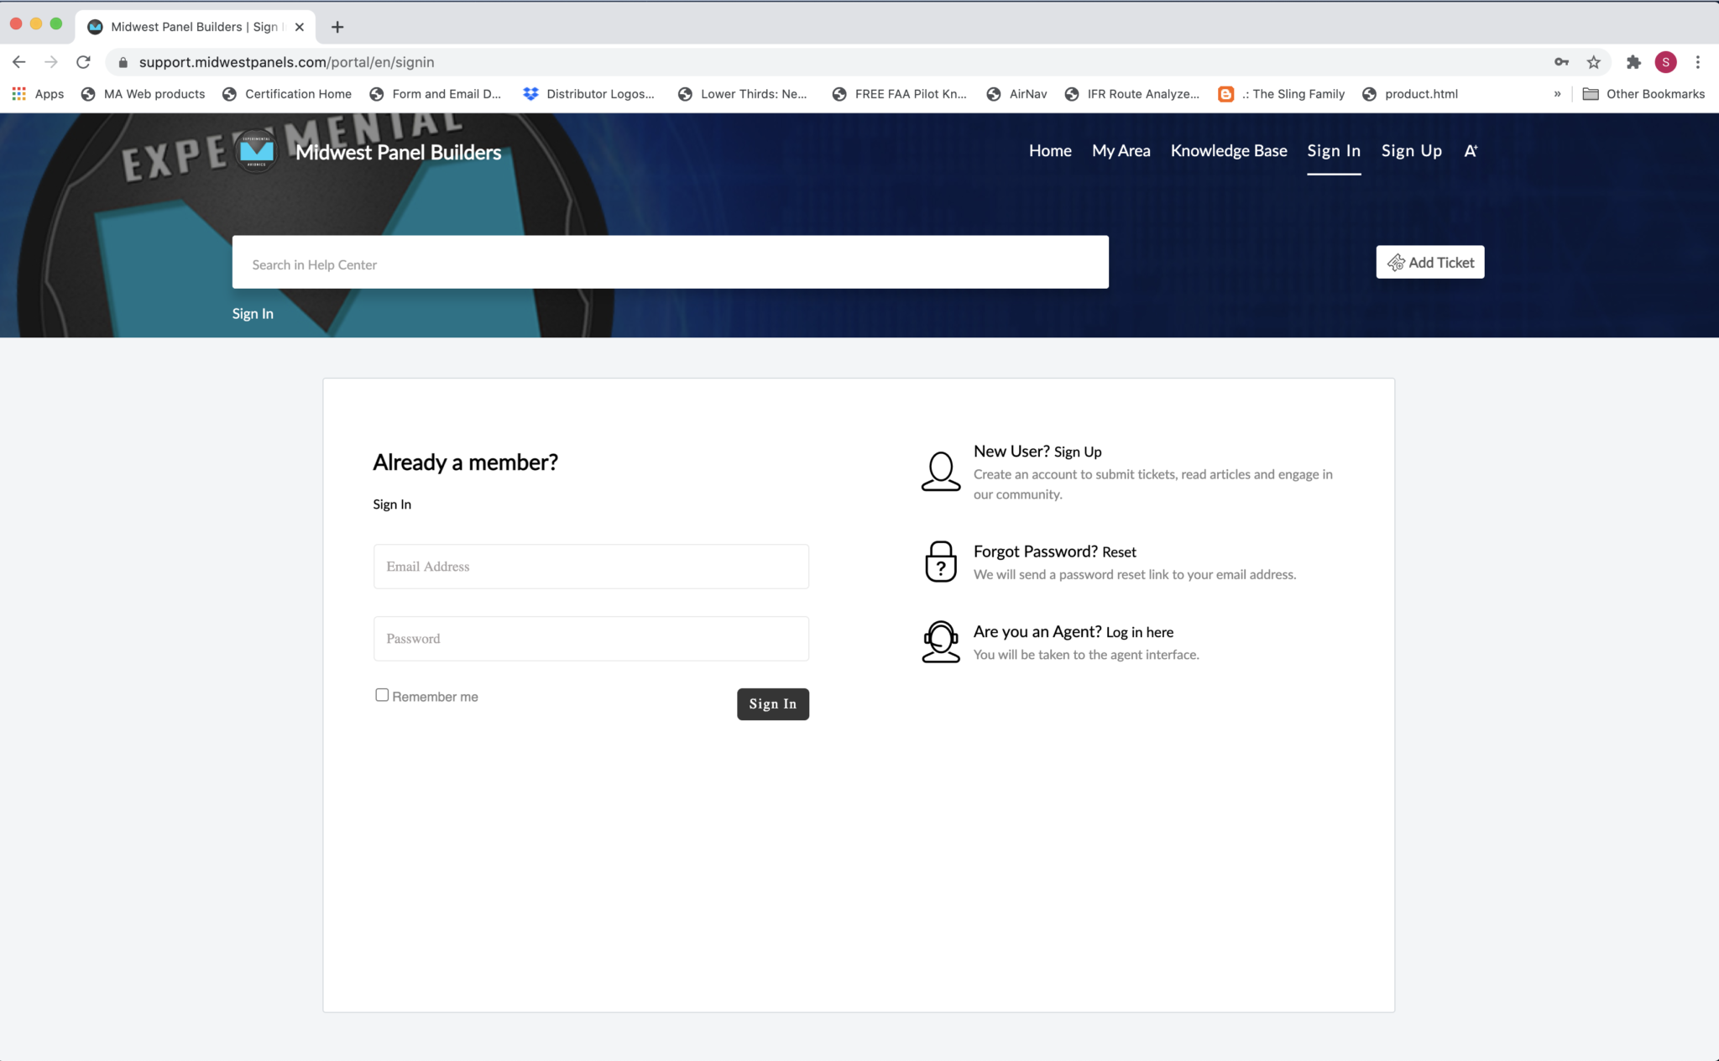1719x1061 pixels.
Task: Open the Other Bookmarks folder
Action: tap(1643, 94)
